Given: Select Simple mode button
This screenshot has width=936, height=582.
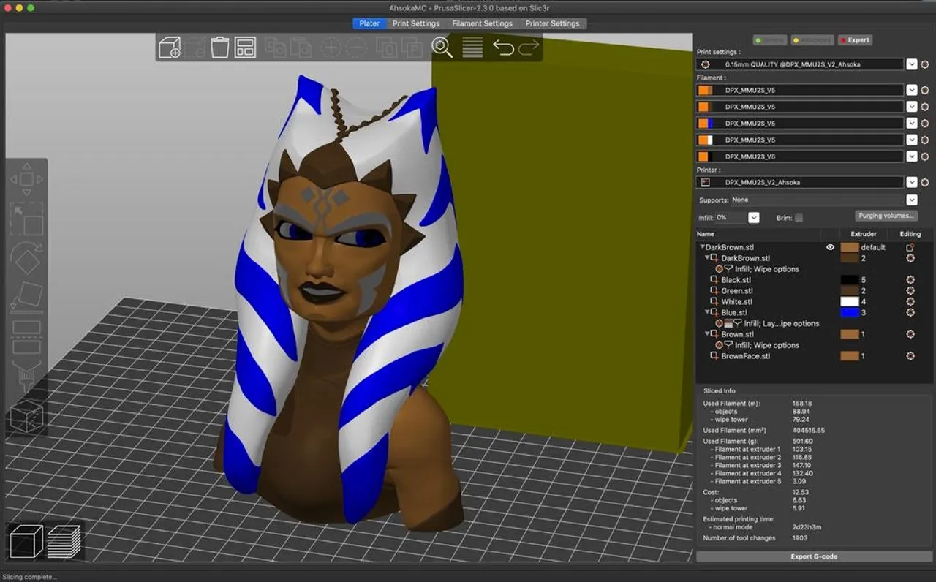Looking at the screenshot, I should pos(769,40).
